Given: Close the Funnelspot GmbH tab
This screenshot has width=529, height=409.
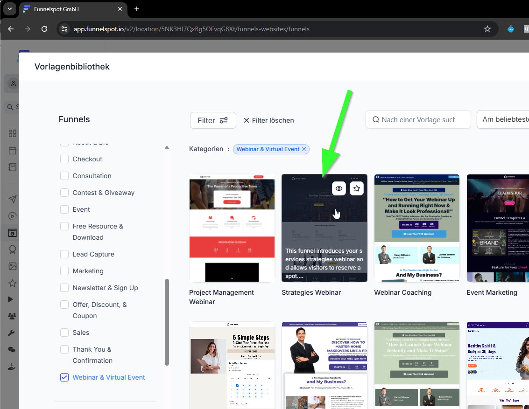Looking at the screenshot, I should [120, 9].
